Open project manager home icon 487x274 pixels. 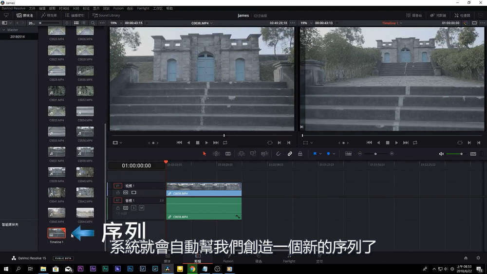466,258
